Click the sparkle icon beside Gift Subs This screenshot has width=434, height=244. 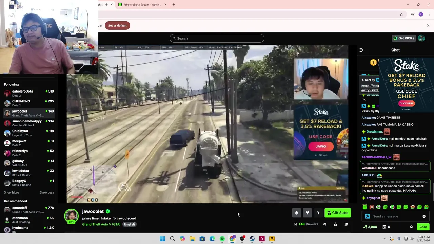coord(318,213)
